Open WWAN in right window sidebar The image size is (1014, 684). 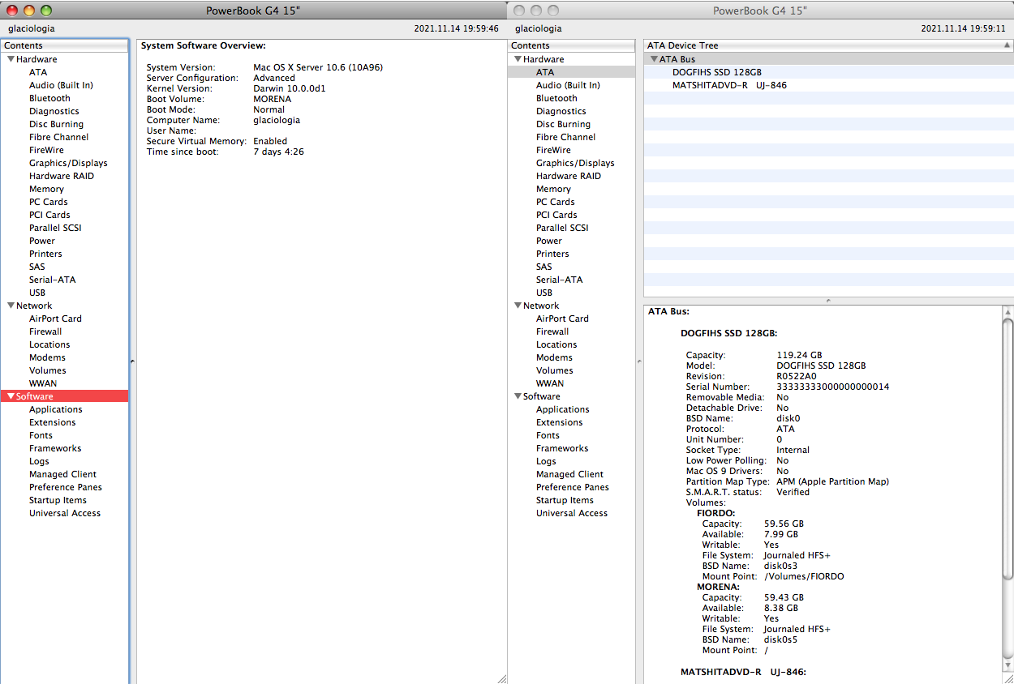550,383
